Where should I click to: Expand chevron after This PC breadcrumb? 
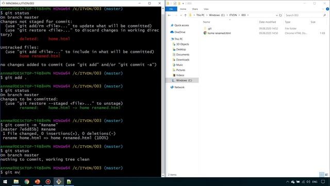point(207,15)
